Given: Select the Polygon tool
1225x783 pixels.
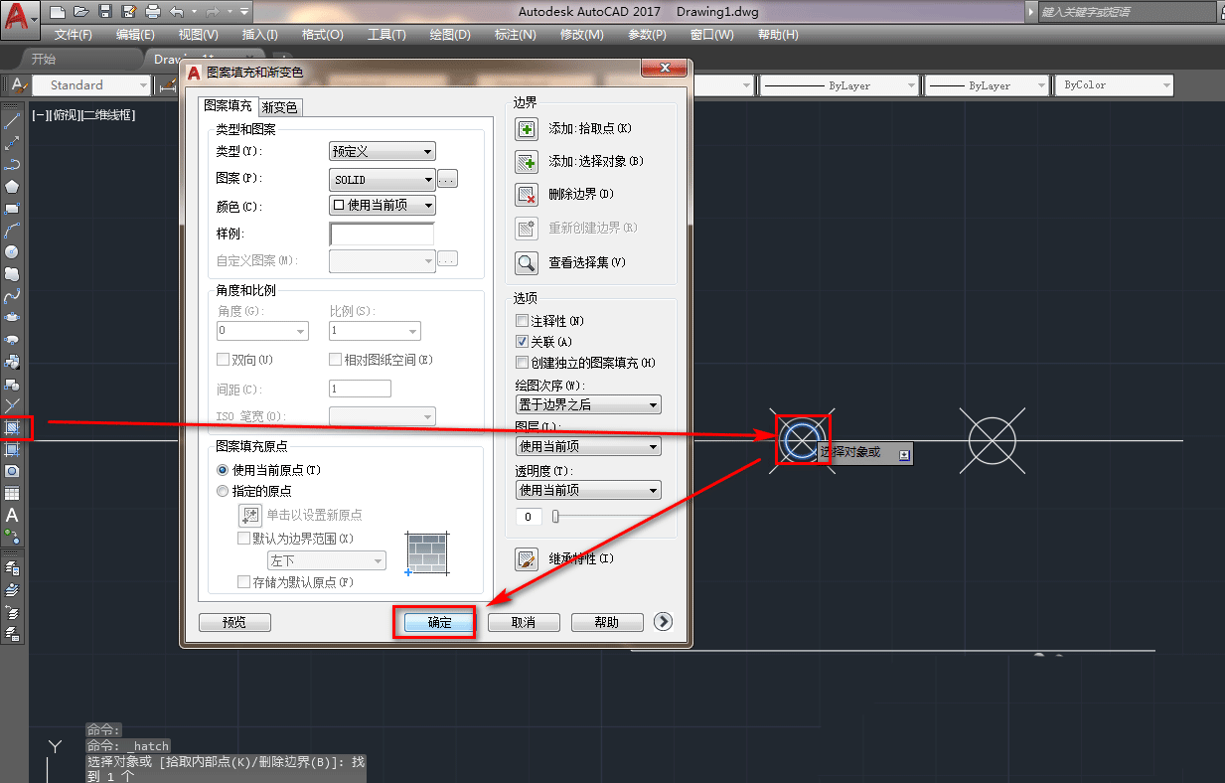Looking at the screenshot, I should 12,187.
